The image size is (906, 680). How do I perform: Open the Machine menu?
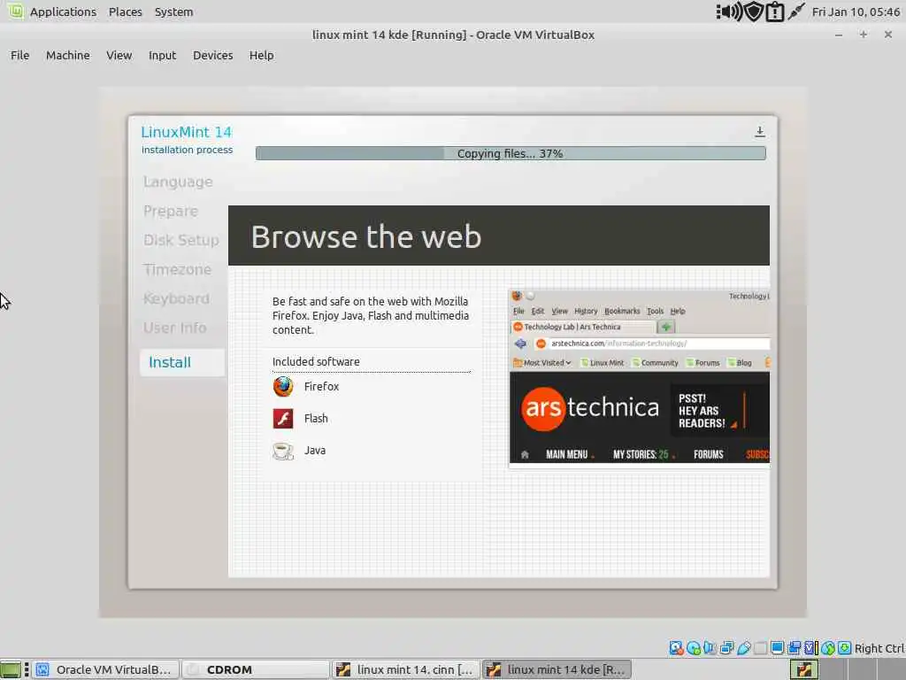pyautogui.click(x=67, y=55)
